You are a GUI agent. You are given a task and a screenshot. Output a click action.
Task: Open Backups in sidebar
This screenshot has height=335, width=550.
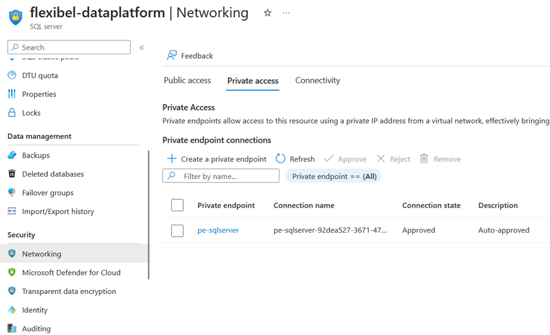pyautogui.click(x=36, y=155)
